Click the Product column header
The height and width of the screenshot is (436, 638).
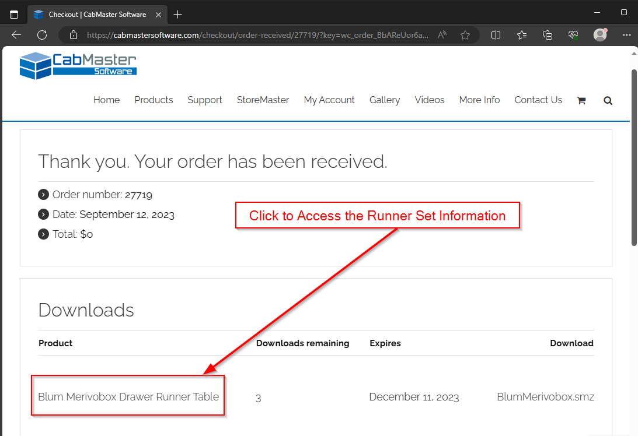coord(55,343)
